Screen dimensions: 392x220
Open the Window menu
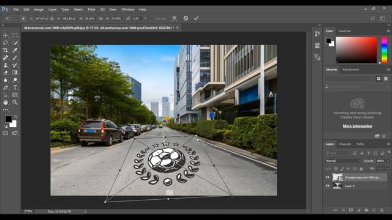pyautogui.click(x=128, y=10)
